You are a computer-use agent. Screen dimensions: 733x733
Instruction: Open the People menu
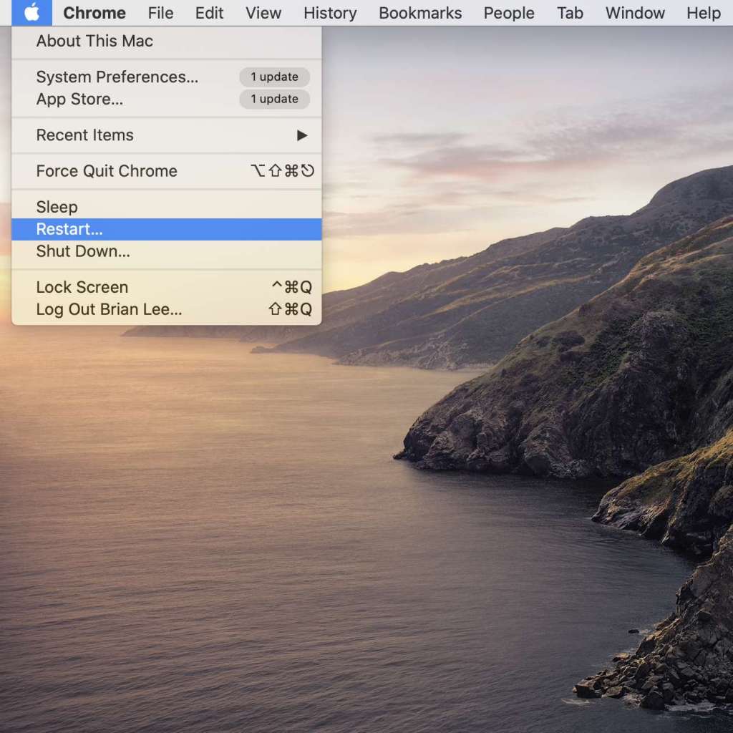(509, 13)
